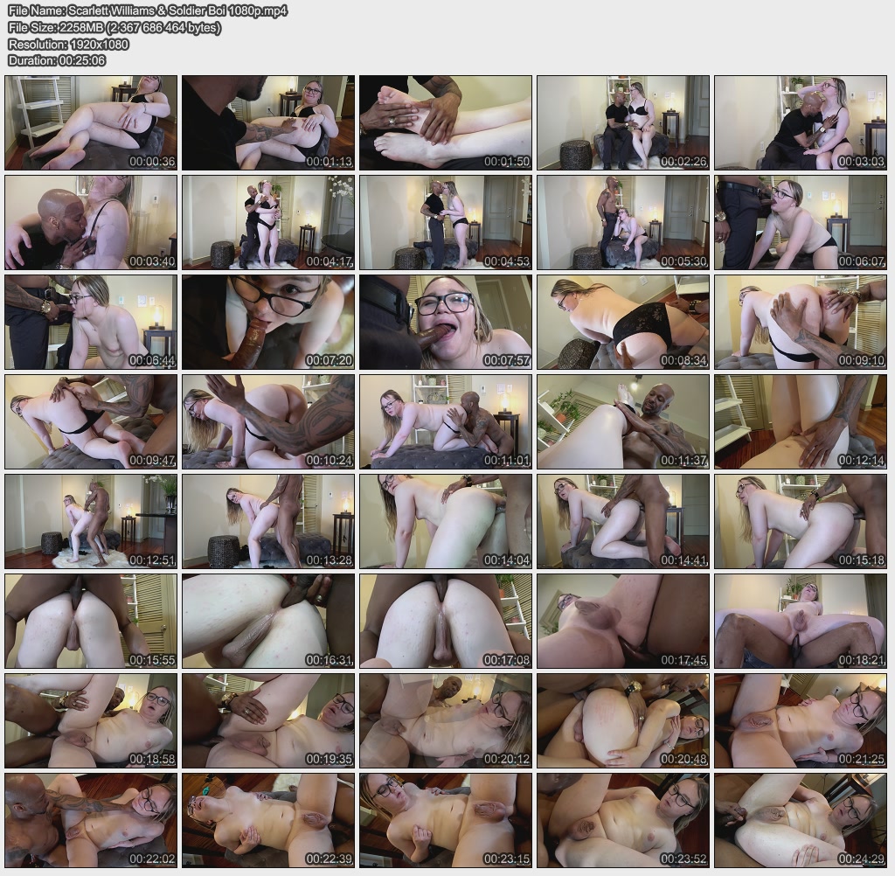895x876 pixels.
Task: Select the thumbnail stamped 00:00:36
Action: 91,122
